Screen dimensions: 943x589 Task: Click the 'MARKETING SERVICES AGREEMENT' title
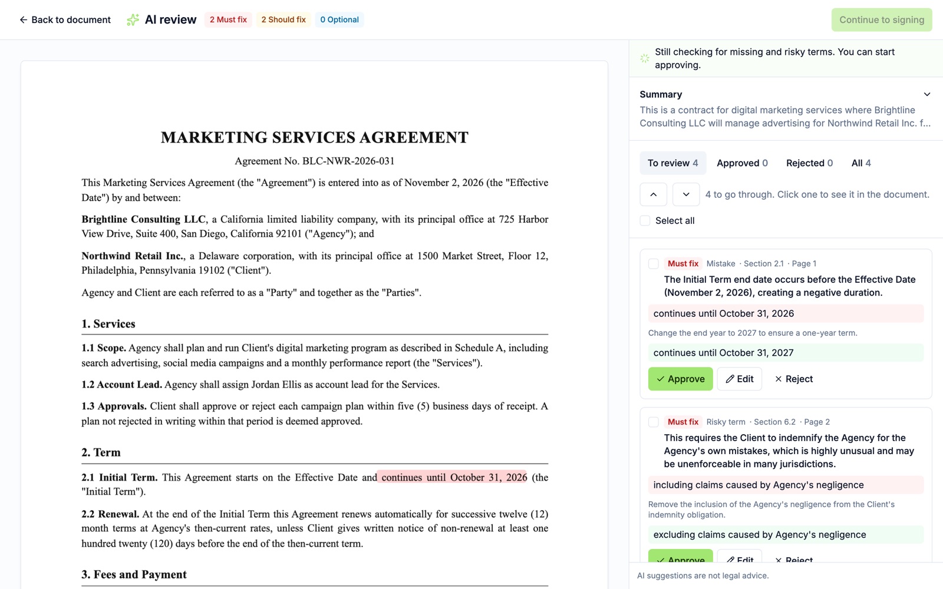[314, 137]
